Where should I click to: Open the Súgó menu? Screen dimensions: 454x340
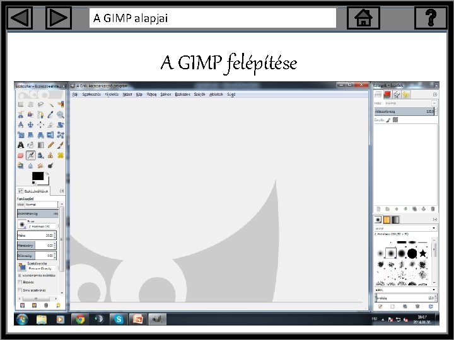tap(231, 94)
